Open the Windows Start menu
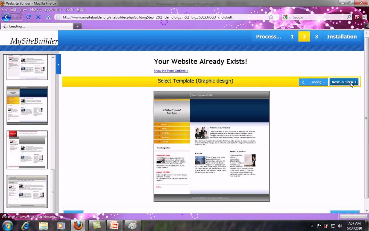The image size is (369, 231). pos(8,225)
